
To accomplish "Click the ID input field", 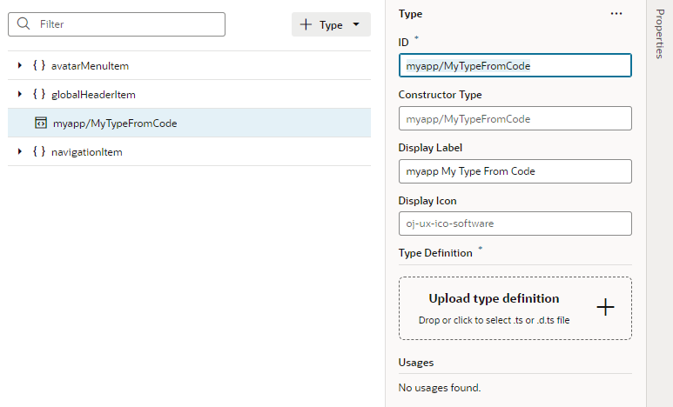I will pos(515,65).
